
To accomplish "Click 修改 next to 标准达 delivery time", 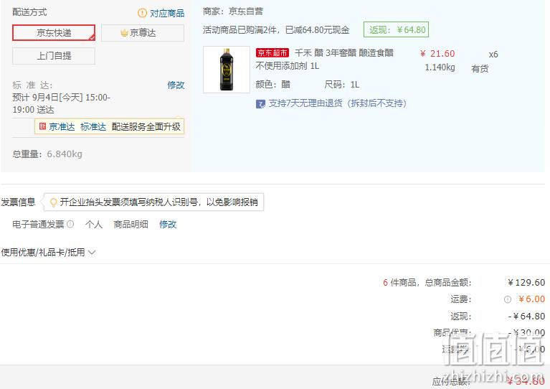I will tap(176, 85).
